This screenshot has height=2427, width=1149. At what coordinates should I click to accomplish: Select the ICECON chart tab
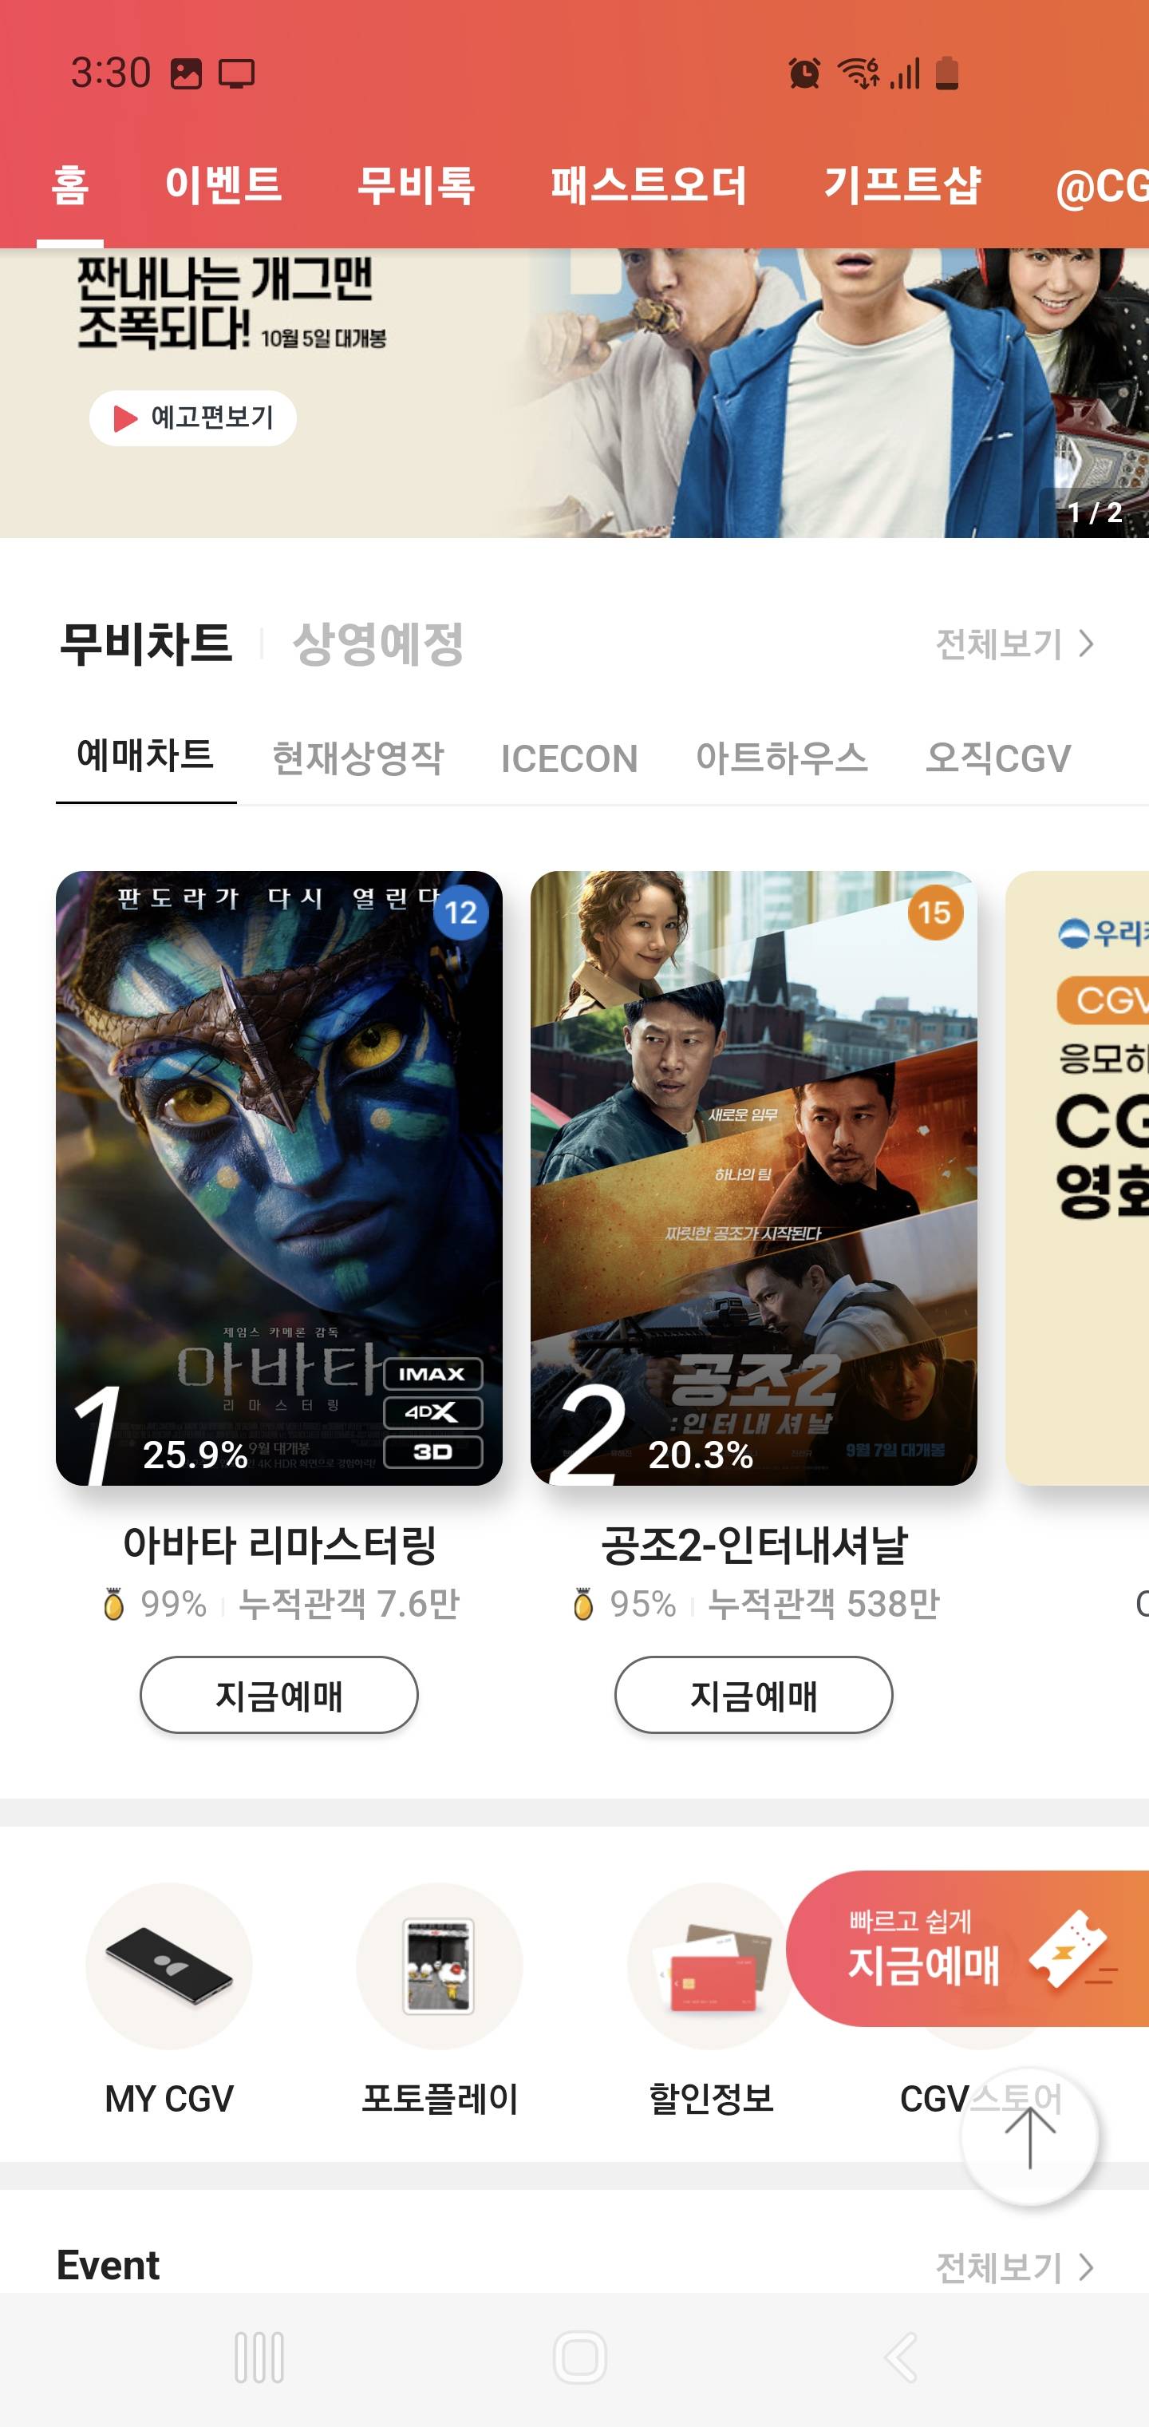(569, 758)
